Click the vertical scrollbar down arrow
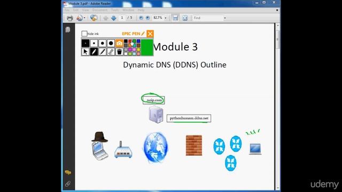This screenshot has width=342, height=192. coord(278,188)
